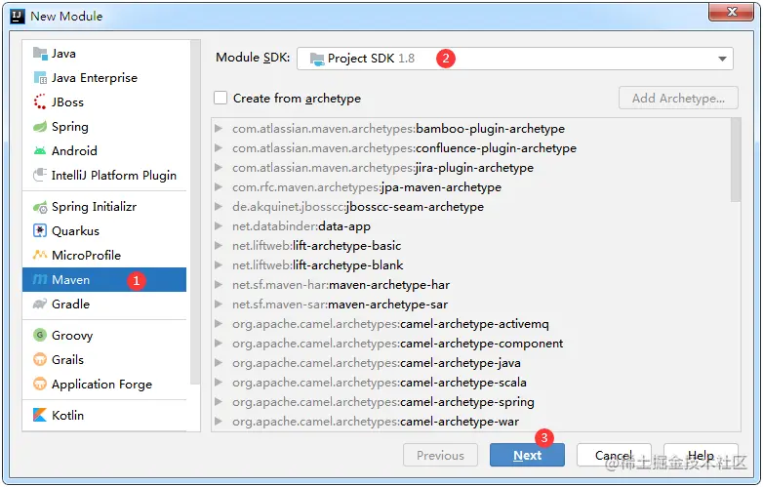Click the JBoss red dots icon
Image resolution: width=763 pixels, height=487 pixels.
40,101
